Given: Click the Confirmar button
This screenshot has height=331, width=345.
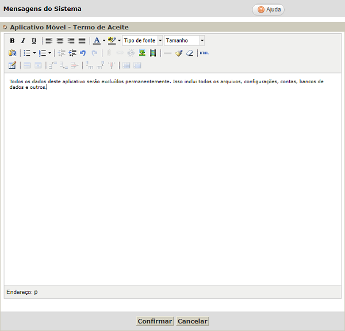Looking at the screenshot, I should (x=155, y=321).
